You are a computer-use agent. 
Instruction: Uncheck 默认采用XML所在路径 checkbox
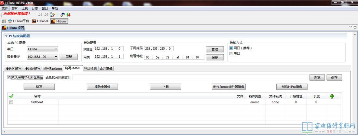9,77
